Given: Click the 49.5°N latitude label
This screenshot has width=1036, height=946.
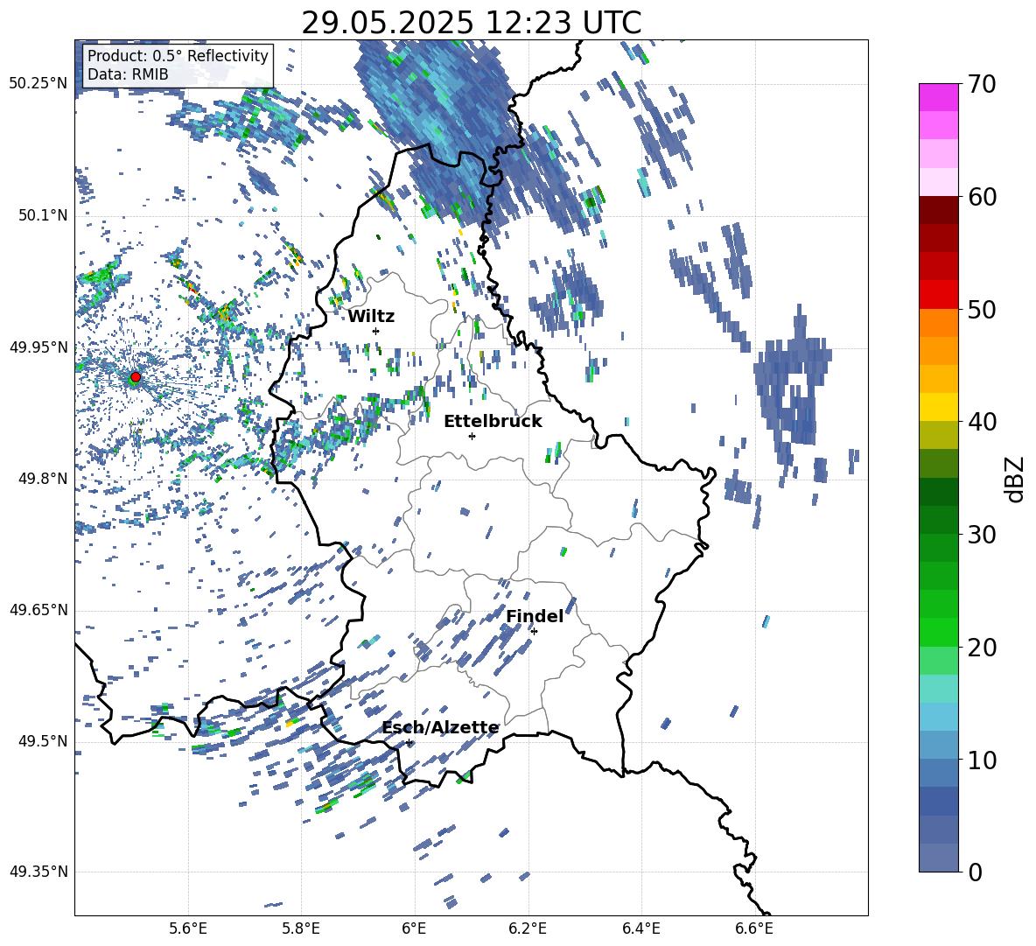Looking at the screenshot, I should (x=43, y=741).
